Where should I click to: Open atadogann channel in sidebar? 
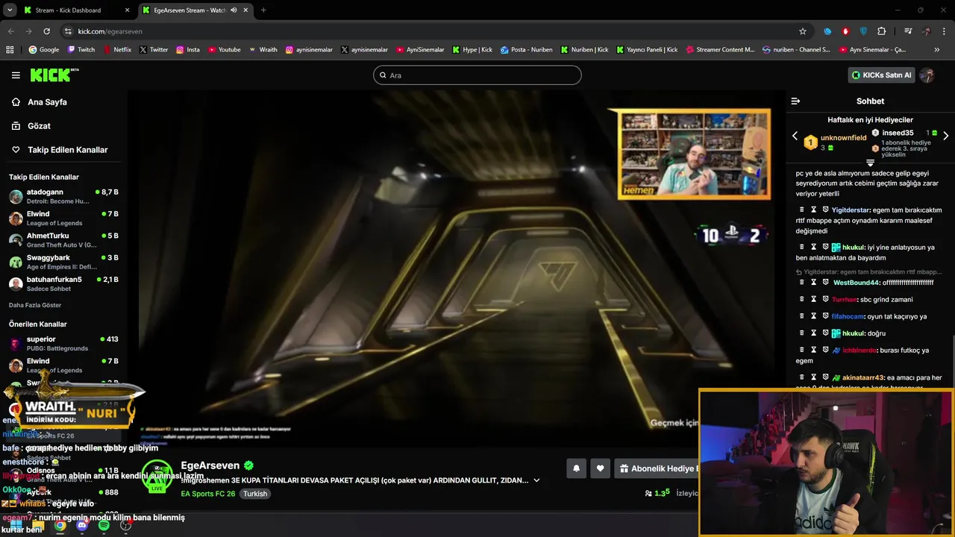coord(63,197)
